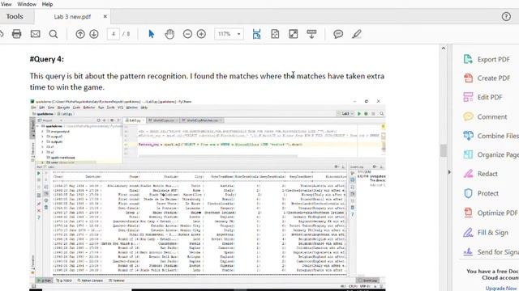Zoom in with plus button

coord(201,34)
